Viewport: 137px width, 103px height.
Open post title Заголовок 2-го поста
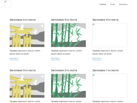coord(64,70)
